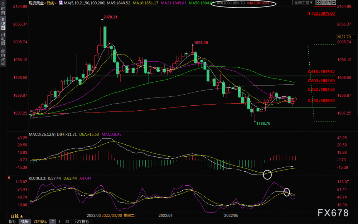The height and width of the screenshot is (224, 358).
Task: Toggle the J template button
Action: [x=53, y=221]
